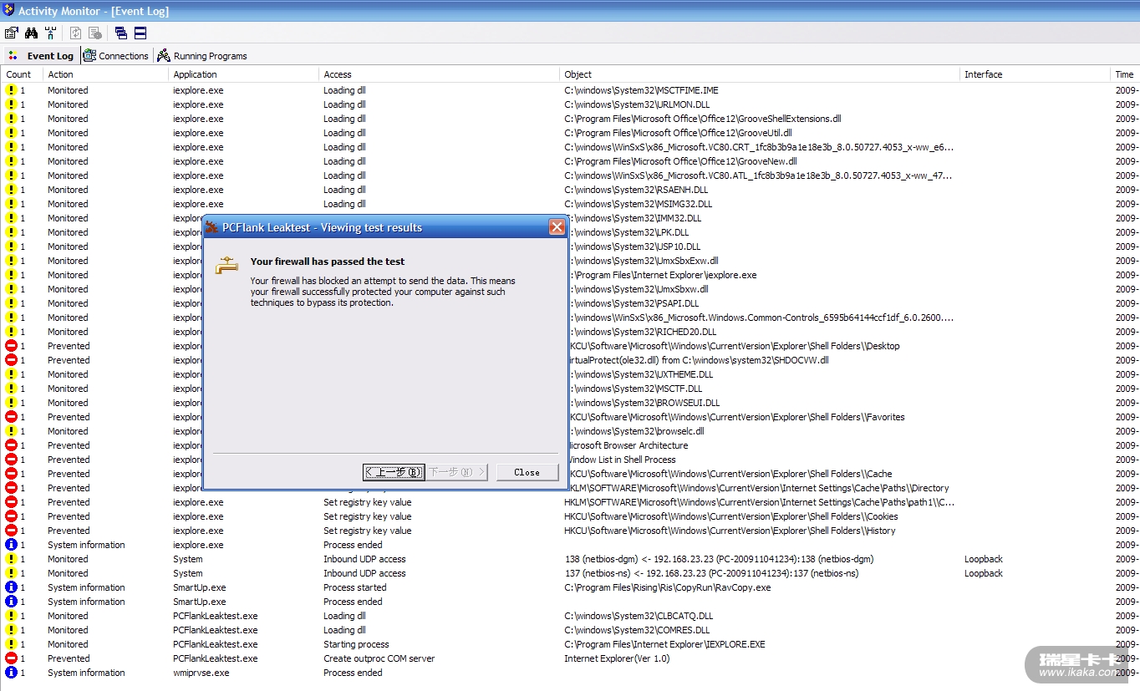1140x691 pixels.
Task: Click the greyed-out refresh toolbar icon
Action: (x=76, y=33)
